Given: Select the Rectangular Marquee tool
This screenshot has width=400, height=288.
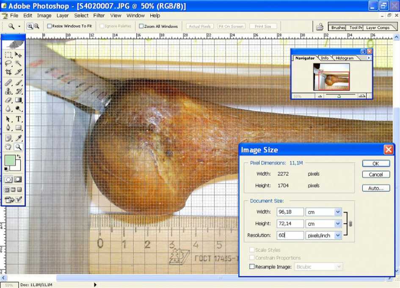Looking at the screenshot, I should 8,55.
